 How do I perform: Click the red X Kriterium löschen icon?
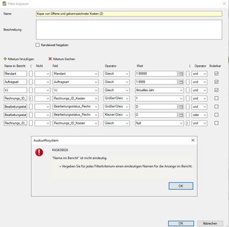pos(50,59)
